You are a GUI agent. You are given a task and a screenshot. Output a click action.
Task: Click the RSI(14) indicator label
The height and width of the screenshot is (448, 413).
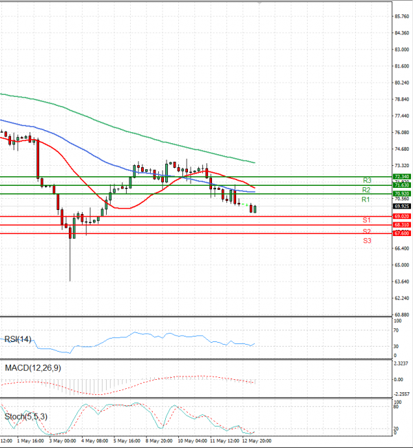click(18, 339)
